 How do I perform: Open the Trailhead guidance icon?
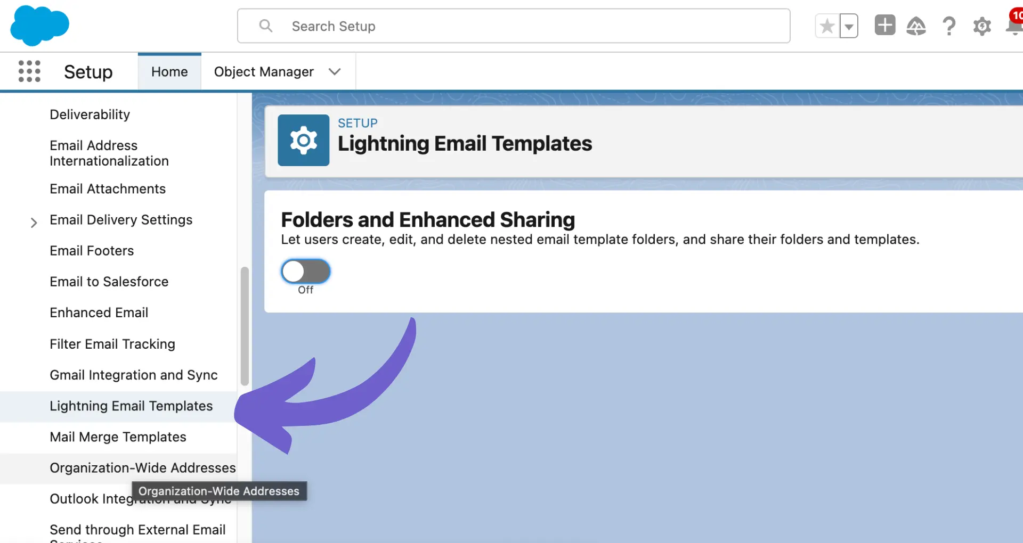(x=916, y=26)
